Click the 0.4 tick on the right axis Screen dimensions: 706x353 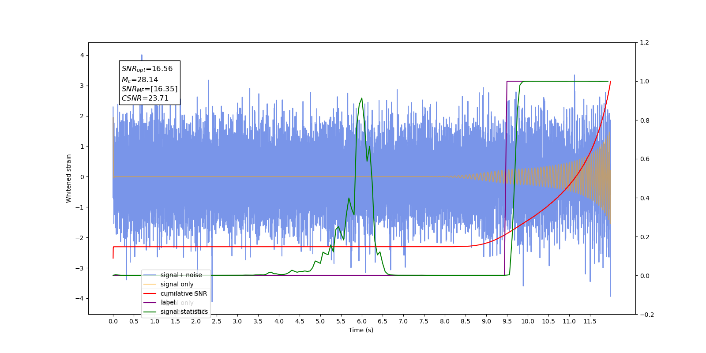click(x=645, y=198)
